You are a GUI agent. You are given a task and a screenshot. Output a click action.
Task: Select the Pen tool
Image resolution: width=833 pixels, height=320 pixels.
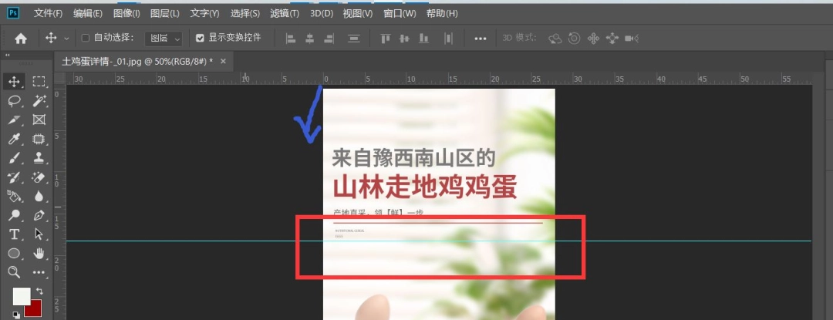tap(39, 215)
